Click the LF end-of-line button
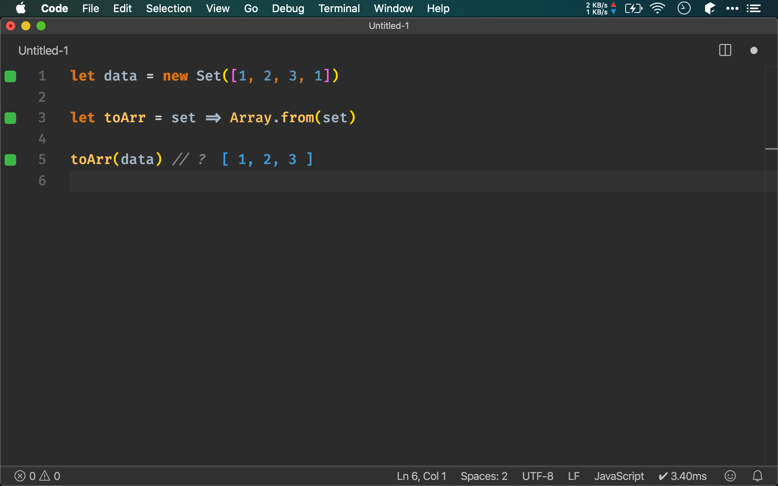 pos(574,476)
